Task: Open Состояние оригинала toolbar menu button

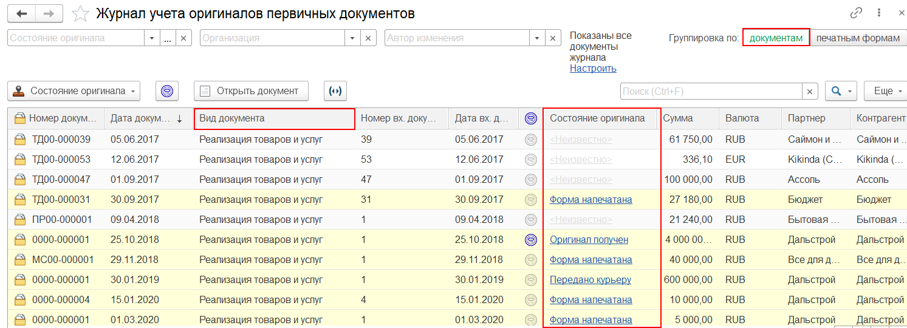Action: (x=74, y=91)
